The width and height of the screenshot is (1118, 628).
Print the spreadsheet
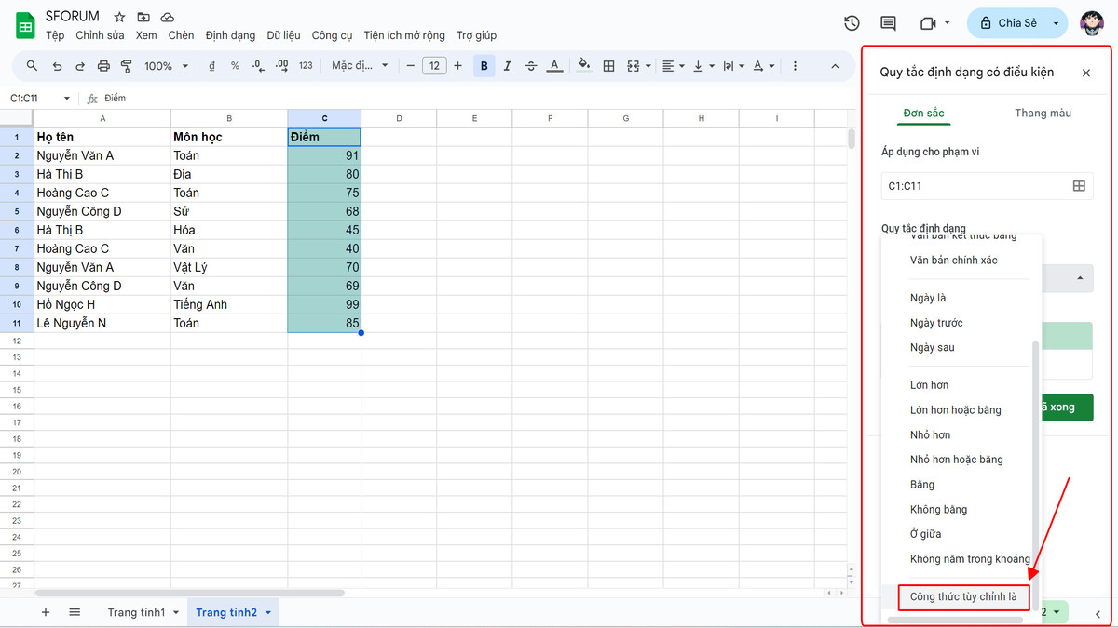[x=103, y=66]
